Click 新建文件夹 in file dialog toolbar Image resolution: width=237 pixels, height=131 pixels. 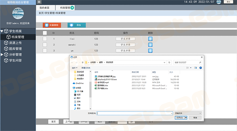point(86,68)
